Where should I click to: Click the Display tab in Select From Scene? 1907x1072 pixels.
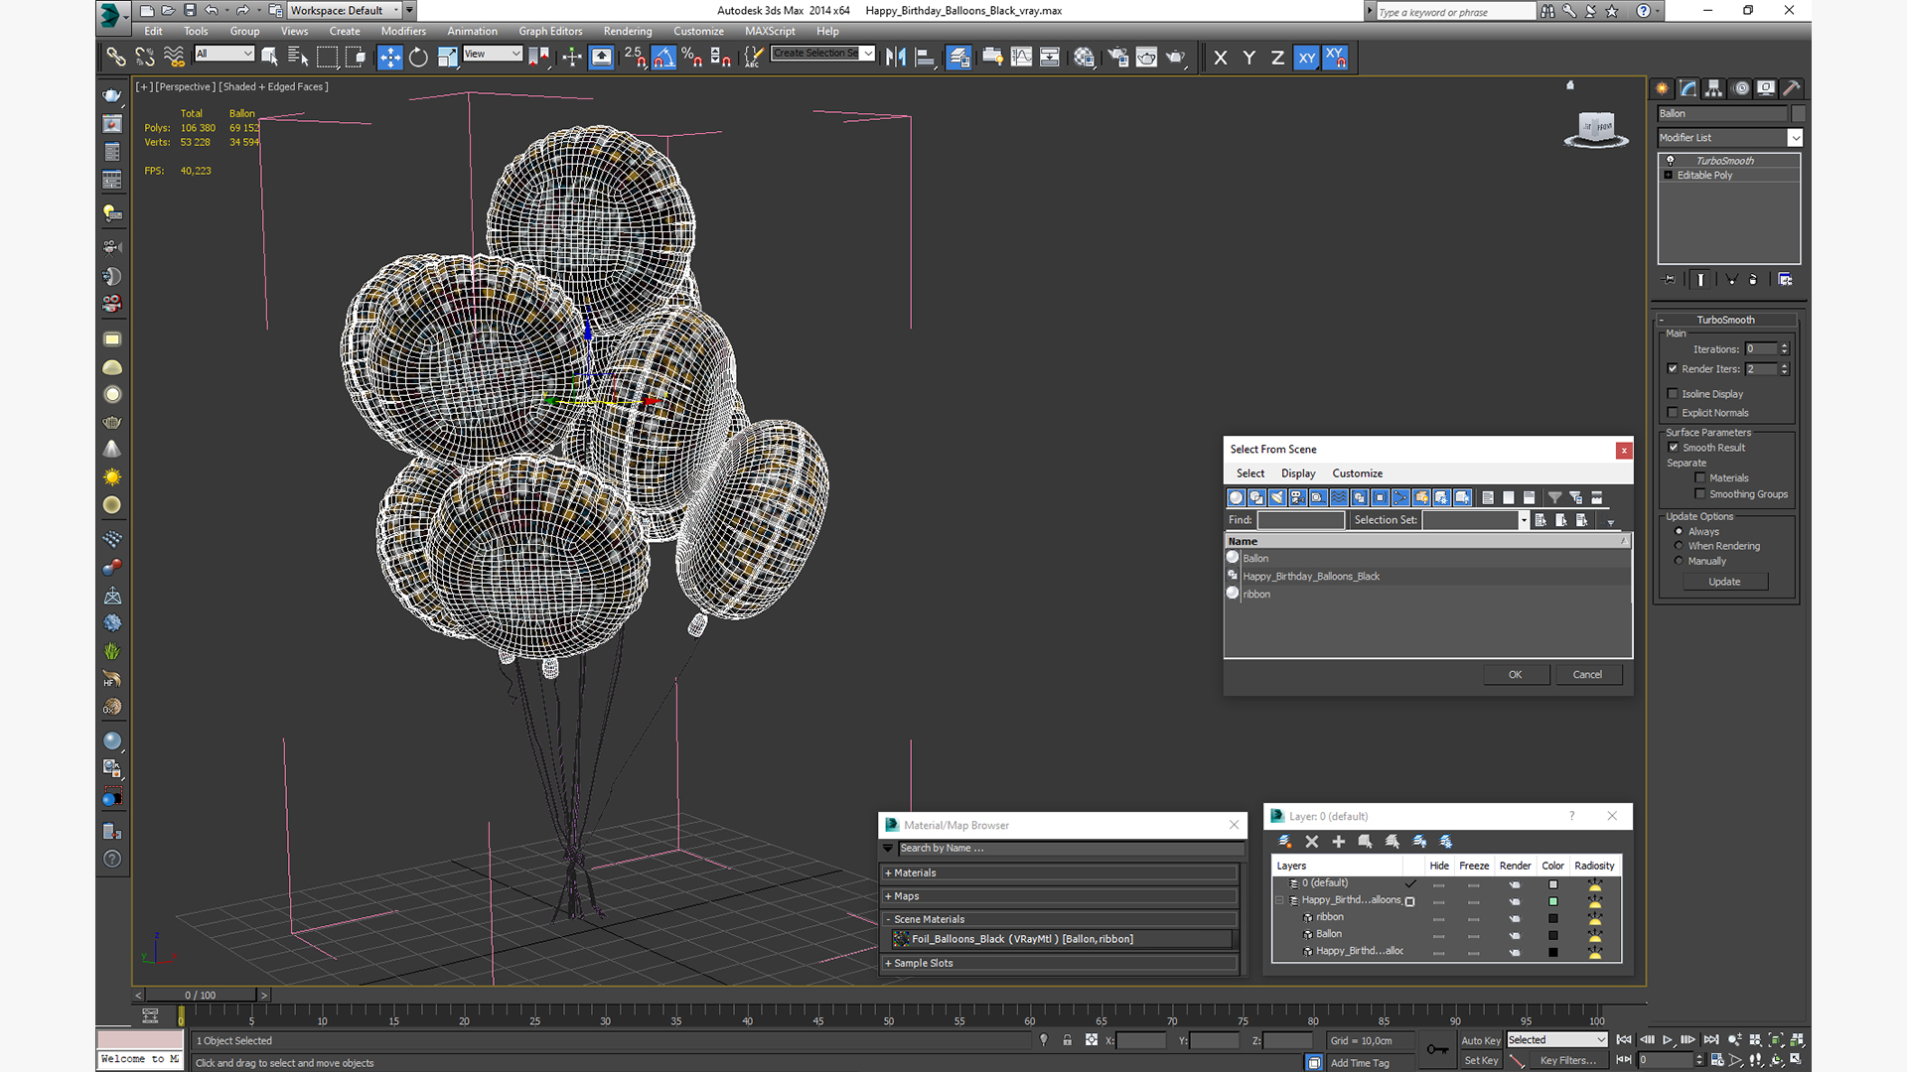1296,472
